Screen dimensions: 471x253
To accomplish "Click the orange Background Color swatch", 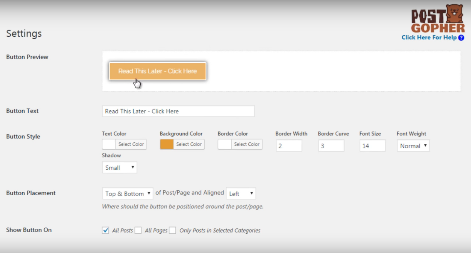I will pos(167,144).
